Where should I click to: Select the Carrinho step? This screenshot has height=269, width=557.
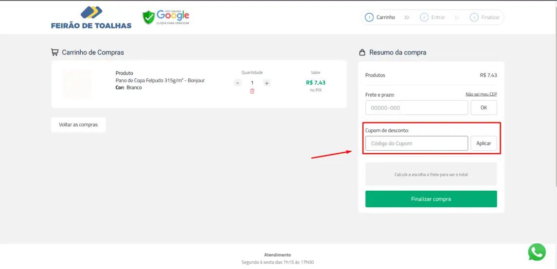coord(380,17)
